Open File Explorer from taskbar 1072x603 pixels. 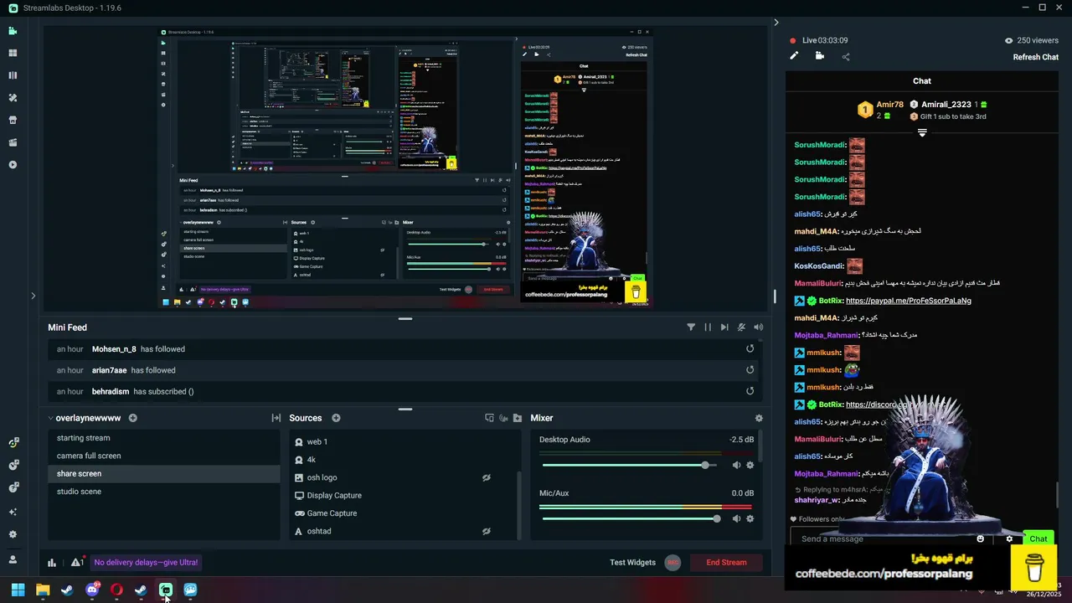coord(43,590)
